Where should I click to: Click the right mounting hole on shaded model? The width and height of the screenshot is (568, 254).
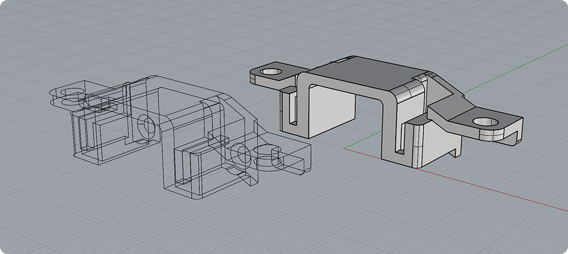pyautogui.click(x=484, y=122)
